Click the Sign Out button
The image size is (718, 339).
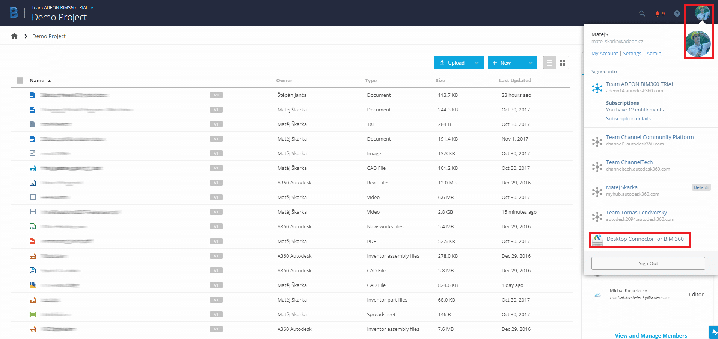[x=648, y=263]
